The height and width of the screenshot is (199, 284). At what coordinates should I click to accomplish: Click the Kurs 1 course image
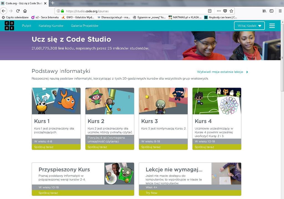pos(56,101)
